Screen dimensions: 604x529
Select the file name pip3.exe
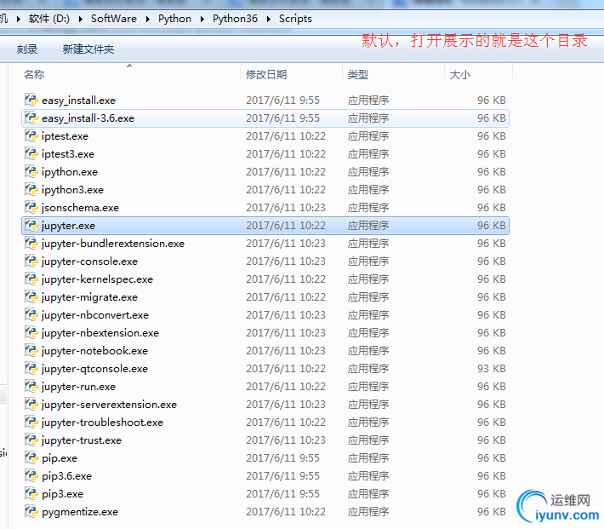(x=62, y=493)
